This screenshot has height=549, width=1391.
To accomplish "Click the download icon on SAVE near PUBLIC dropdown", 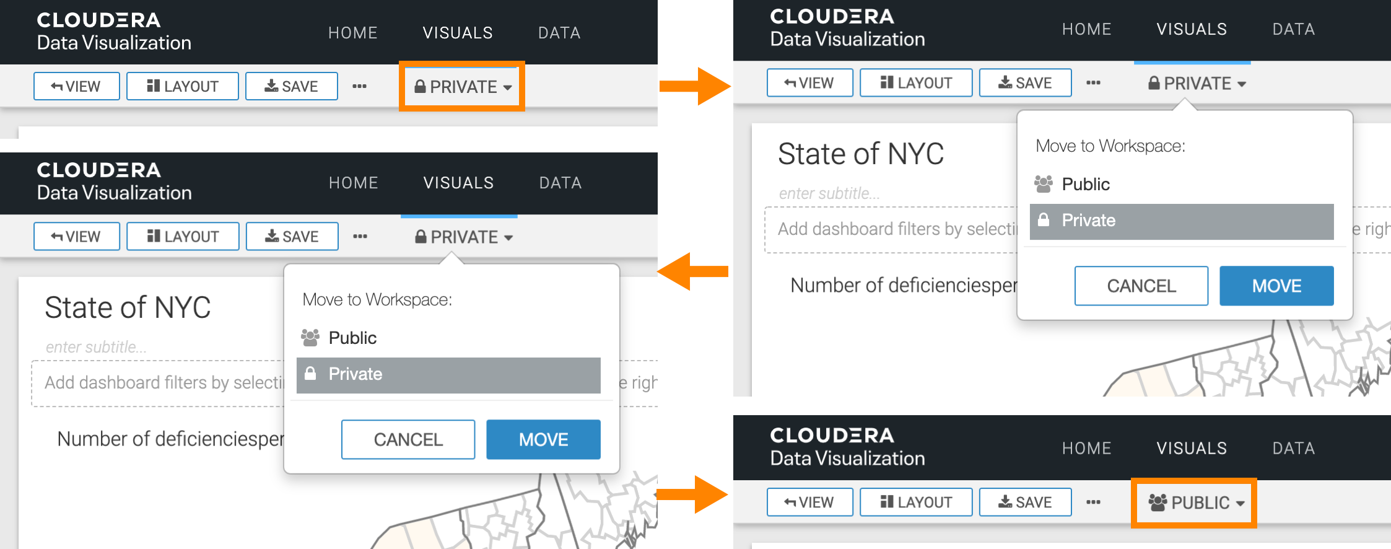I will [x=1005, y=501].
